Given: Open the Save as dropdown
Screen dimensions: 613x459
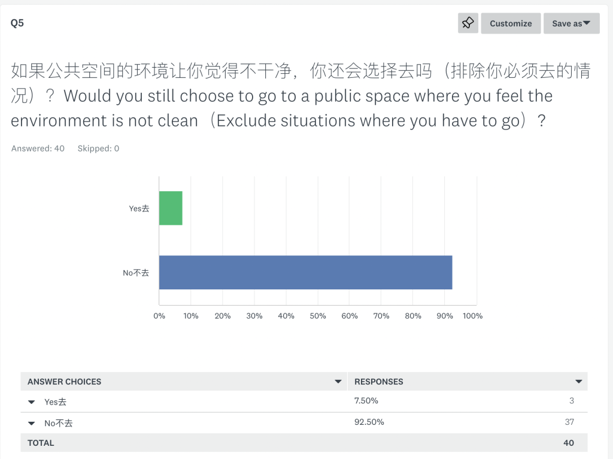Looking at the screenshot, I should pos(571,23).
